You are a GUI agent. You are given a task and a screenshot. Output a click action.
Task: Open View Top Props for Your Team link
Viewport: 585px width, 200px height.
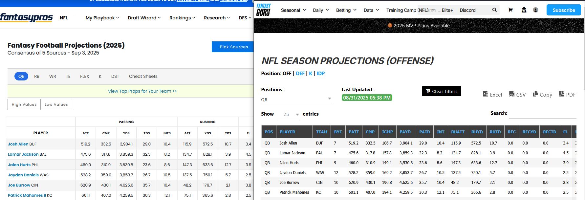tap(142, 91)
